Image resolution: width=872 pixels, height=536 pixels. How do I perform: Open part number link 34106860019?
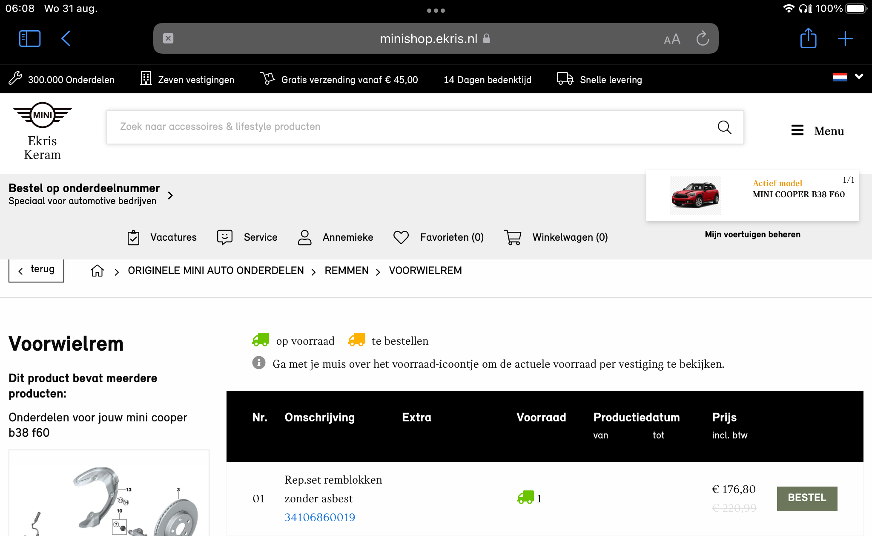point(320,517)
